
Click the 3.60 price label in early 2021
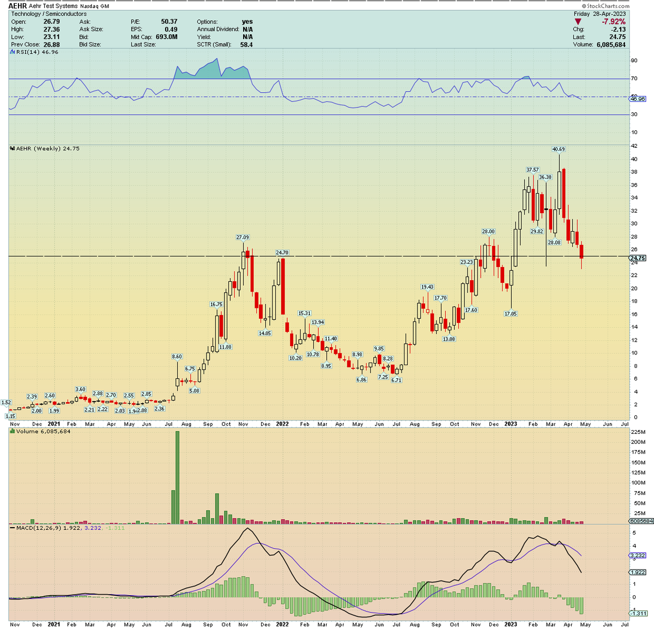(x=80, y=389)
